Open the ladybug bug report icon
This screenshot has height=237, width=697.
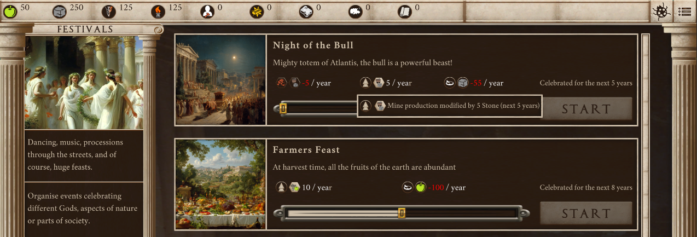660,11
